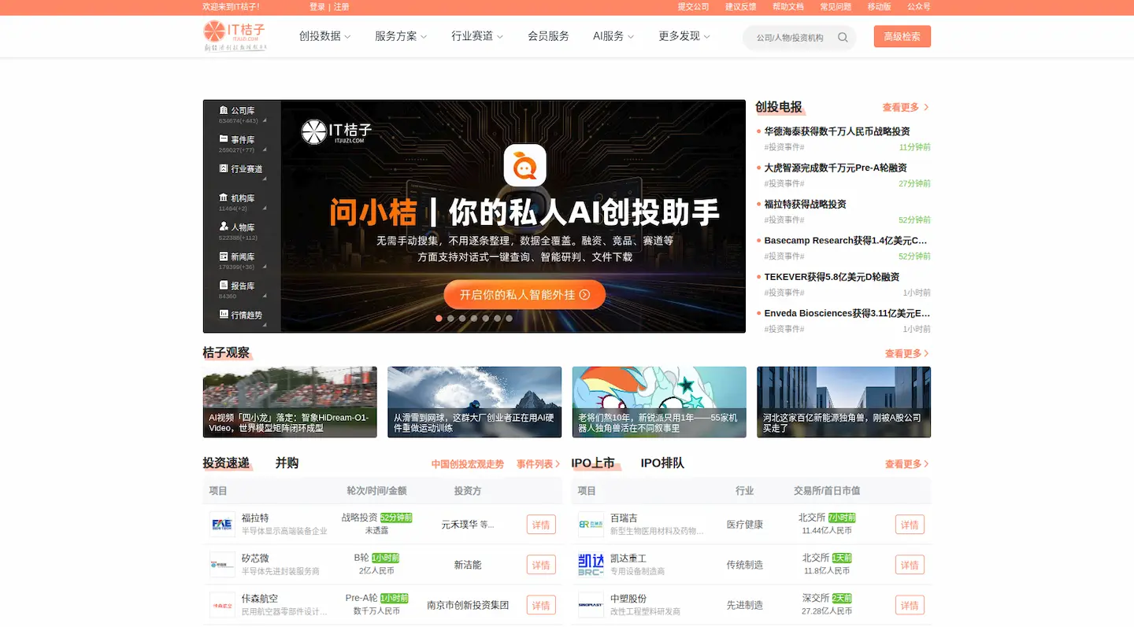Open AI视频「四小龙」article thumbnail
Screen dimensions: 1134x627
point(290,402)
